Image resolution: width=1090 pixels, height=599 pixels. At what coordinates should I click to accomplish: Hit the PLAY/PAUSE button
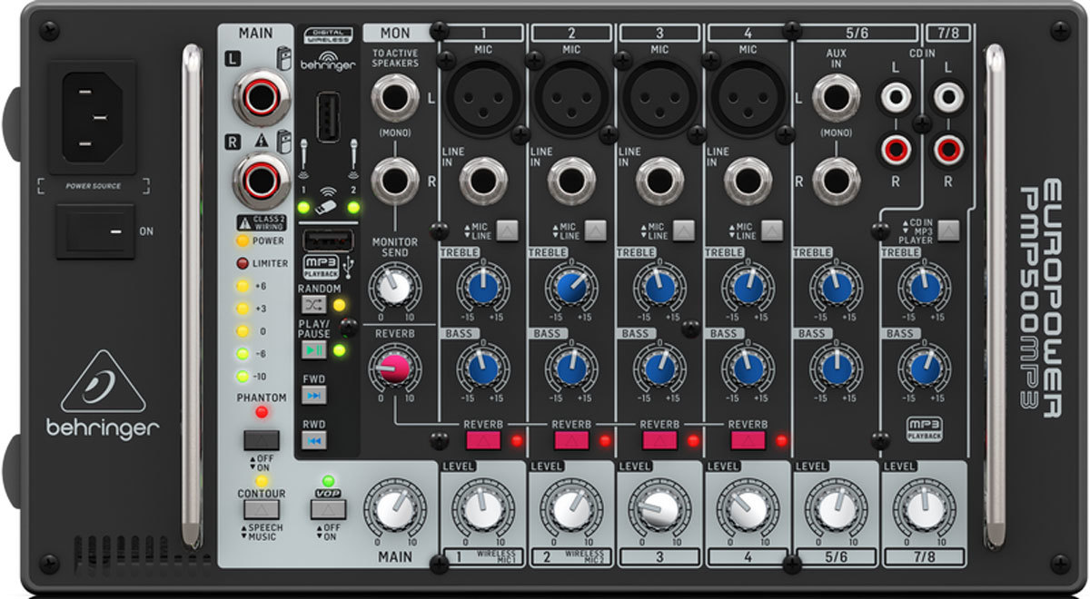coord(313,349)
